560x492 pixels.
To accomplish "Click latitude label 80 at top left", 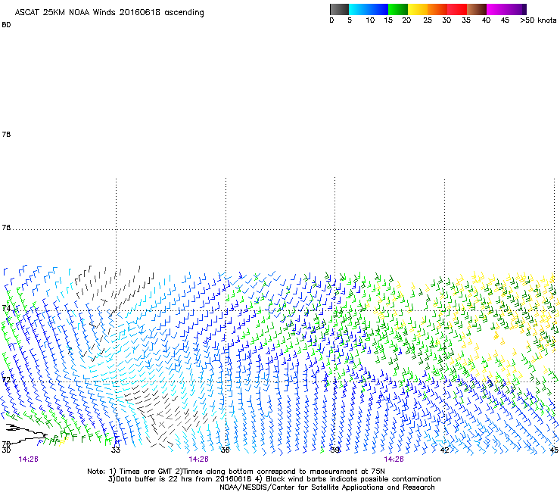I will tap(6, 25).
